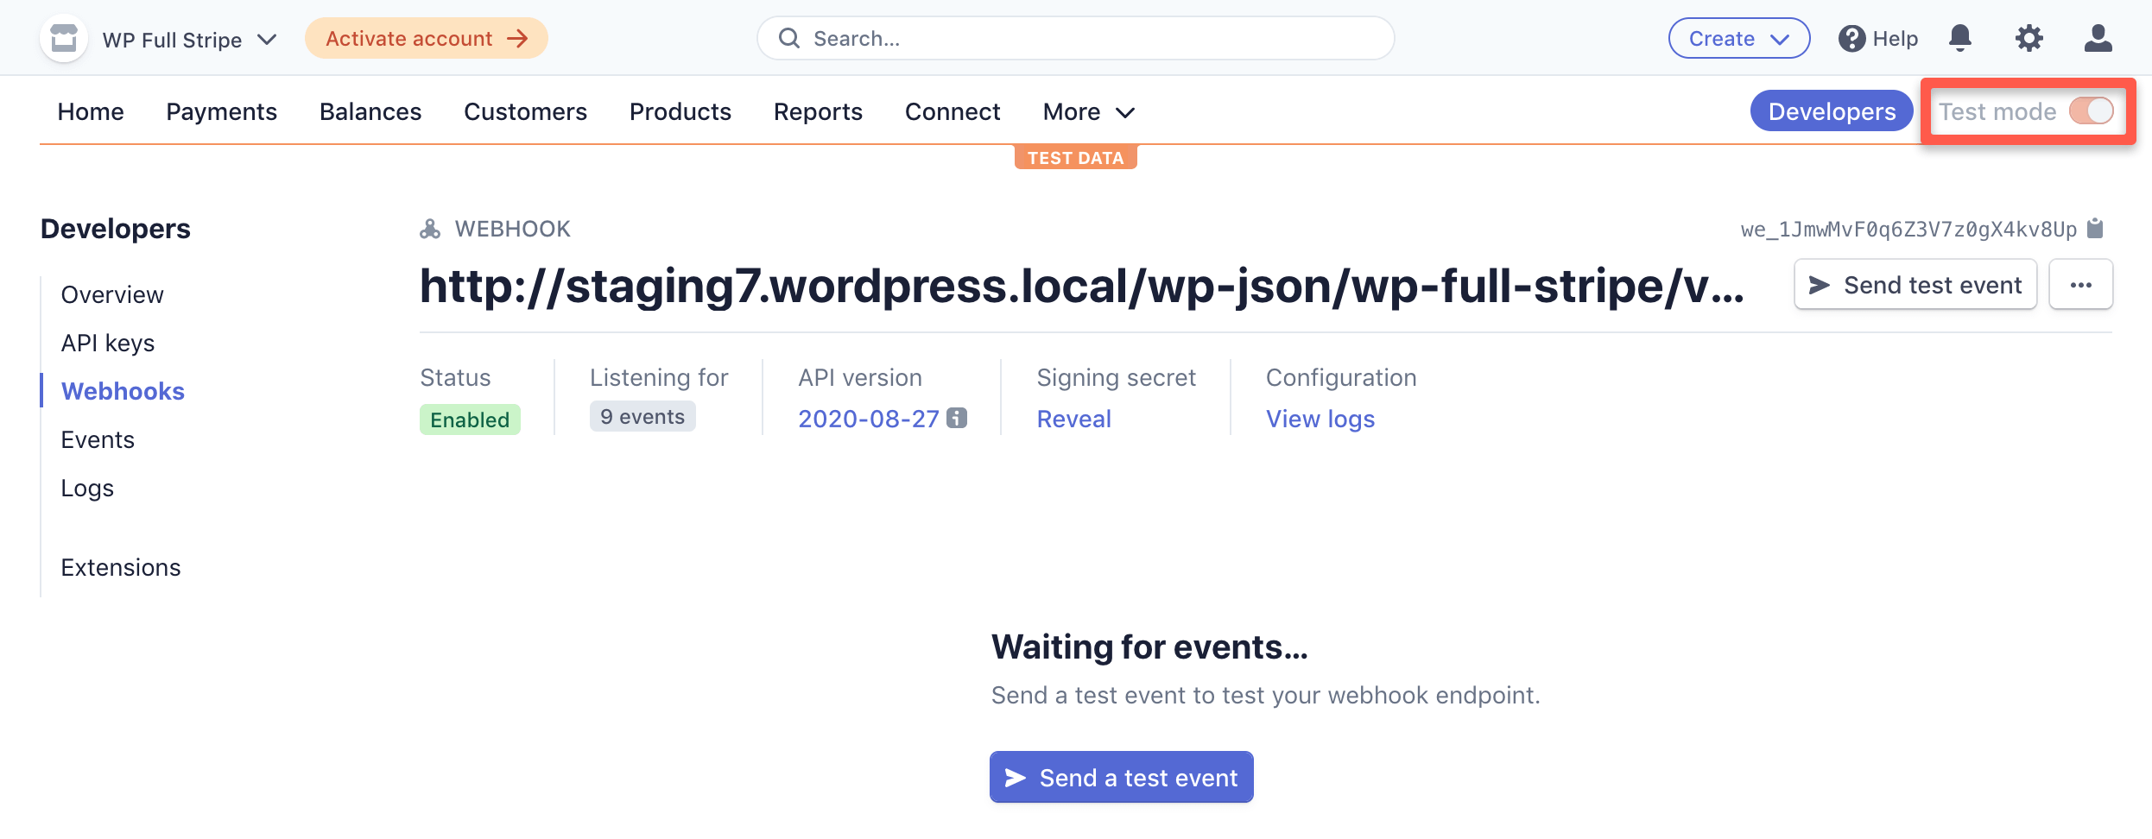
Task: Click the arrow icon in Activate account
Action: (x=517, y=38)
